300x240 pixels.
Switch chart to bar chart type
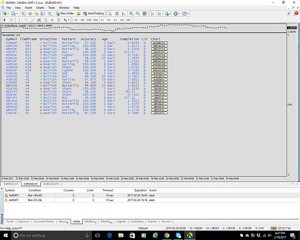(110, 13)
